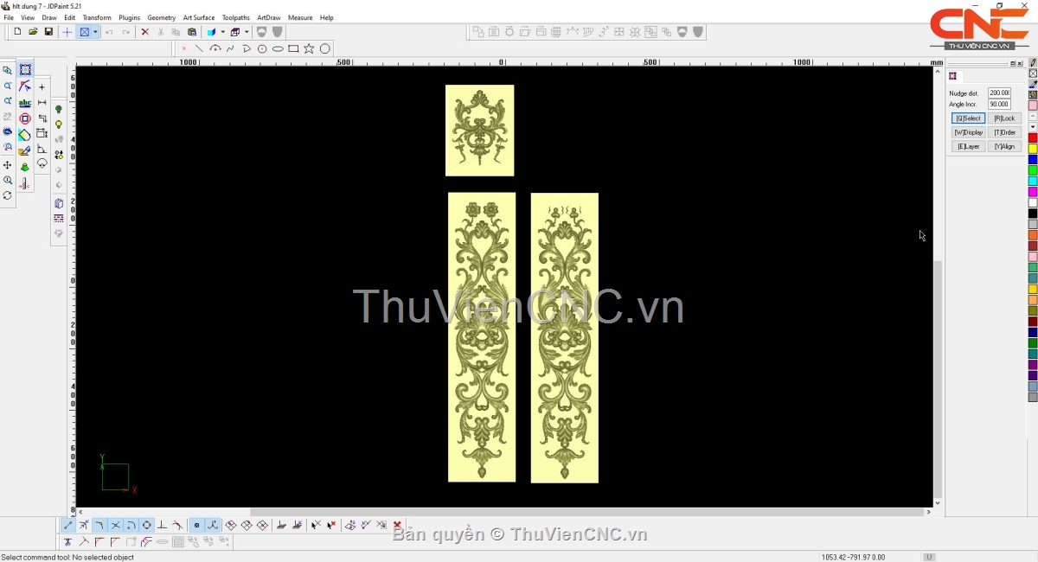The height and width of the screenshot is (562, 1038).
Task: Click the small top relief carving panel
Action: click(x=480, y=131)
